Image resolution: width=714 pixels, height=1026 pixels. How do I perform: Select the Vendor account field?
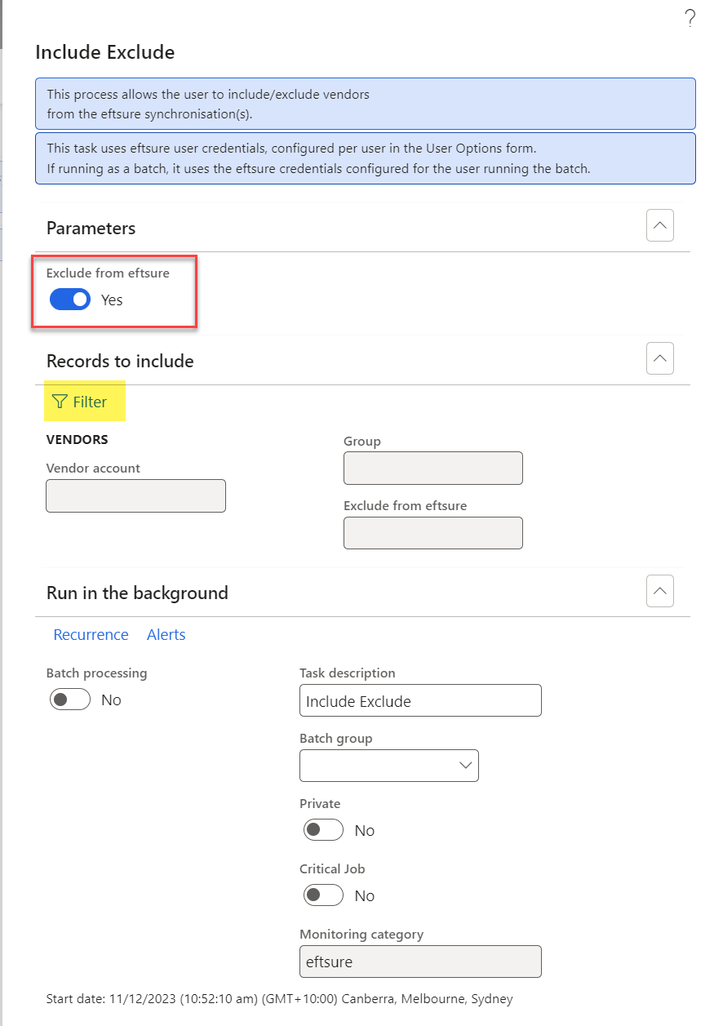pos(135,495)
